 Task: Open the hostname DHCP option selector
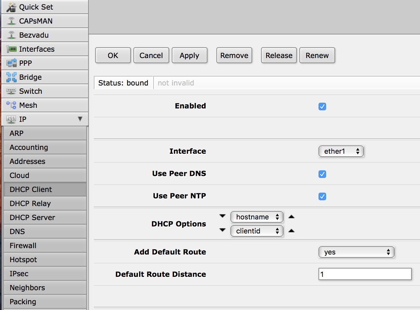click(257, 217)
